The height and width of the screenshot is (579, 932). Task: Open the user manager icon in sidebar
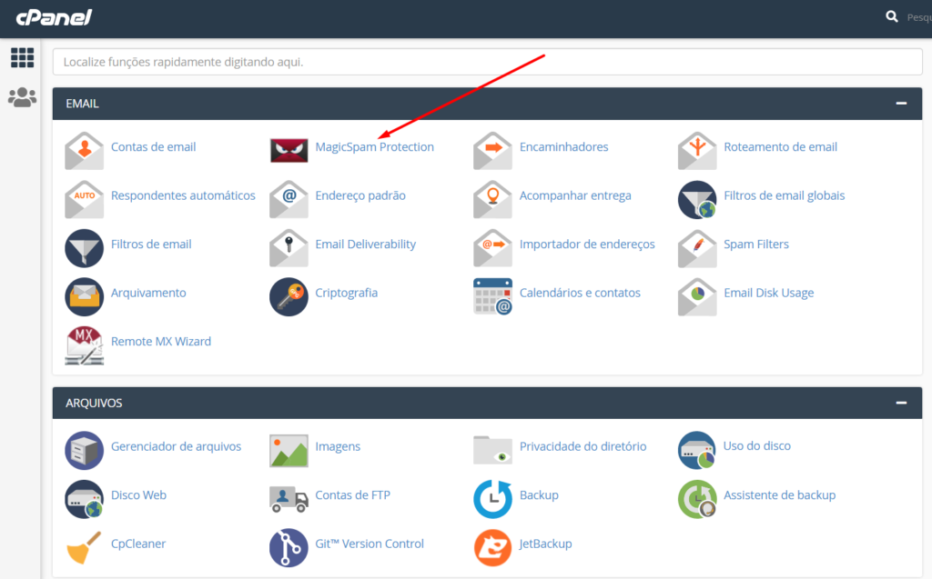(x=22, y=97)
